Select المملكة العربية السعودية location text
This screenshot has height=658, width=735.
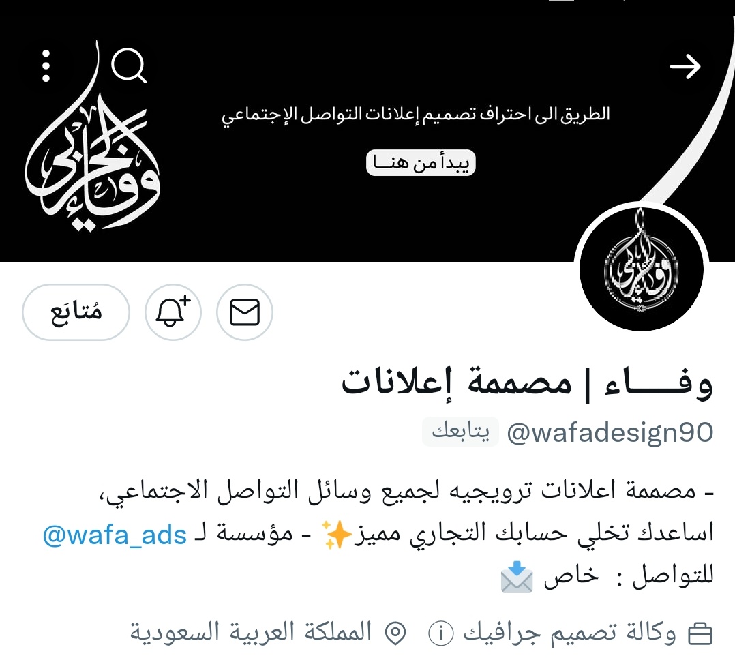[251, 632]
